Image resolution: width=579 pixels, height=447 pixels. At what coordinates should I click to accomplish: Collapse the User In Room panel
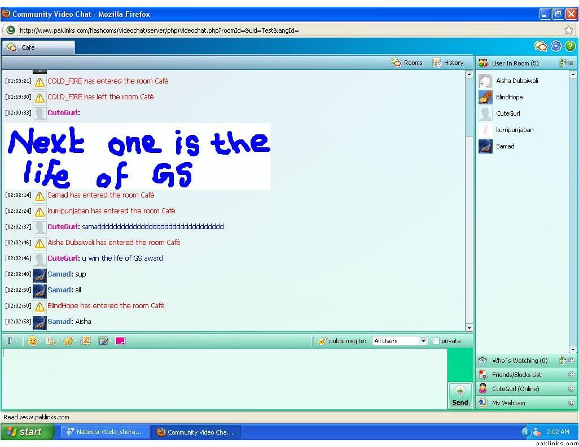click(572, 63)
